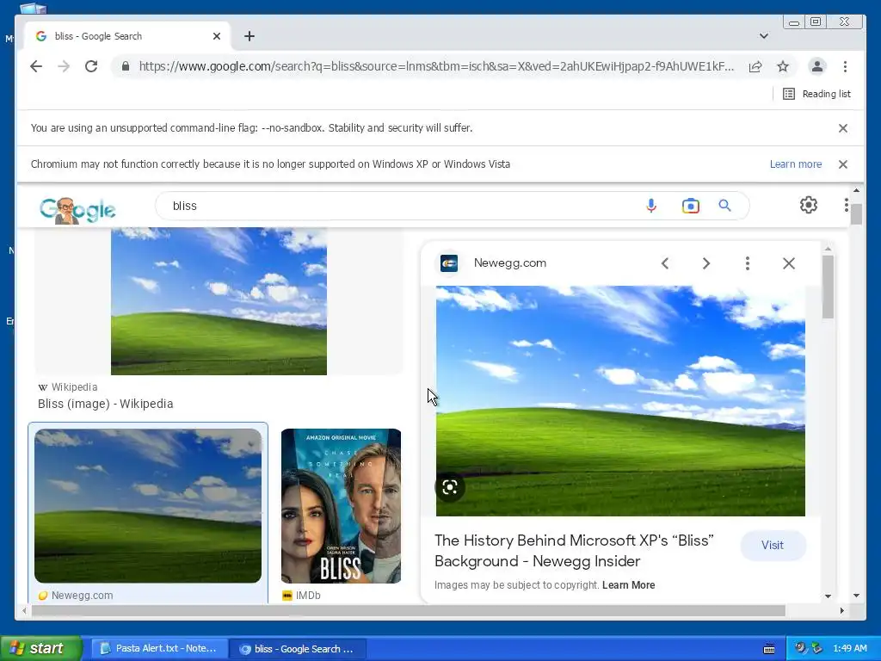Screen dimensions: 881x661
Task: Reload the page
Action: coord(91,66)
